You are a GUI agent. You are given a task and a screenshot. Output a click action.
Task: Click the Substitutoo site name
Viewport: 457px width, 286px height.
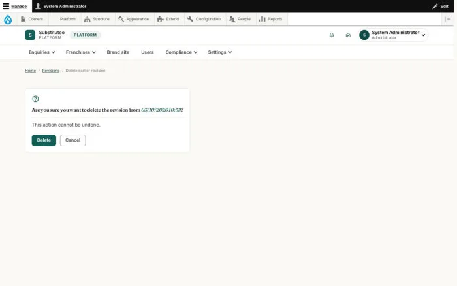[52, 33]
